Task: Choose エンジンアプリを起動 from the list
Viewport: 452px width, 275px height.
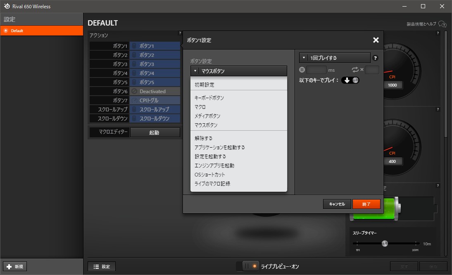Action: [239, 165]
